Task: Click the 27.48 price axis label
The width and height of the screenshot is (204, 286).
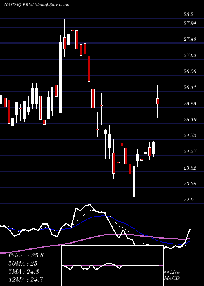Action: point(190,39)
